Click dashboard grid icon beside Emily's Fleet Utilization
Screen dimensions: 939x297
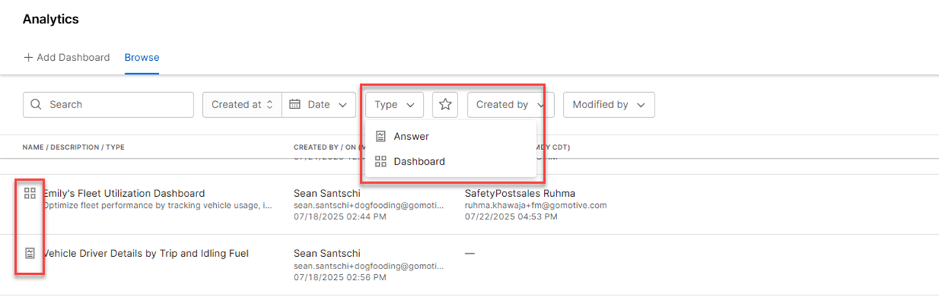pos(30,193)
